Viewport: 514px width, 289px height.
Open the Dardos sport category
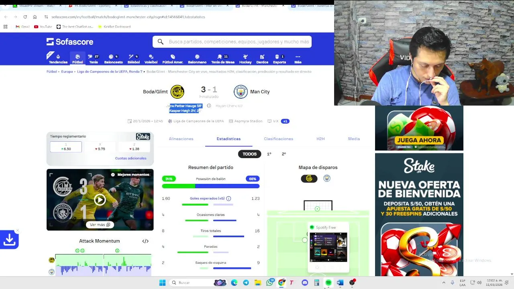coord(262,59)
